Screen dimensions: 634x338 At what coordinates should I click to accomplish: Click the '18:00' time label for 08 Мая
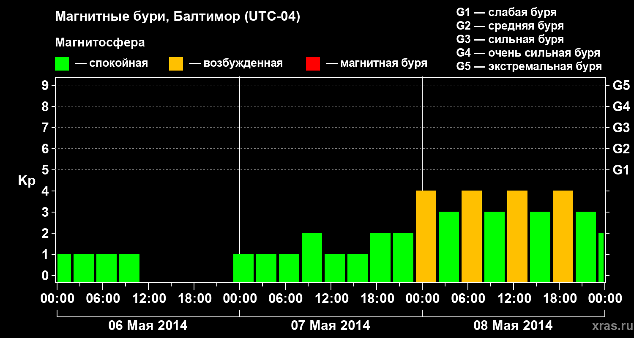click(x=559, y=299)
